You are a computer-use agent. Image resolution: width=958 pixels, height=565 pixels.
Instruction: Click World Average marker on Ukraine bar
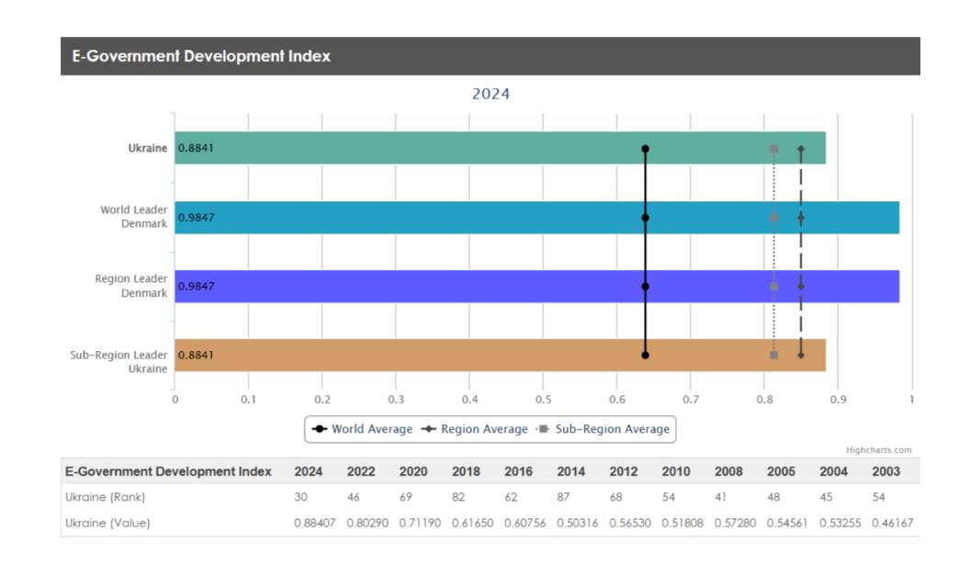646,149
